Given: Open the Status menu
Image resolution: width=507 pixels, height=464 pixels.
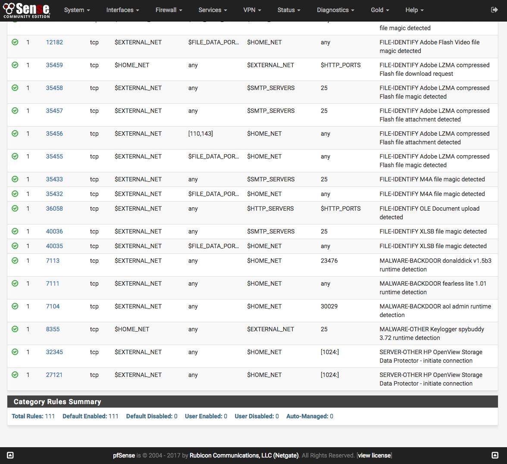Looking at the screenshot, I should tap(289, 10).
